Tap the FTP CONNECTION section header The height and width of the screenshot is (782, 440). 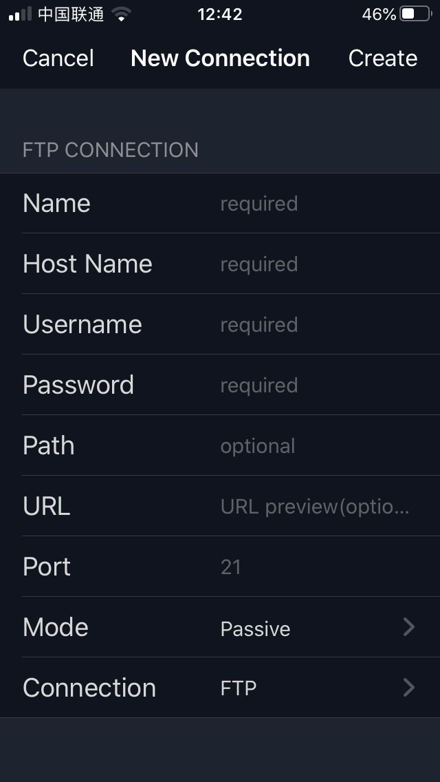[x=110, y=150]
